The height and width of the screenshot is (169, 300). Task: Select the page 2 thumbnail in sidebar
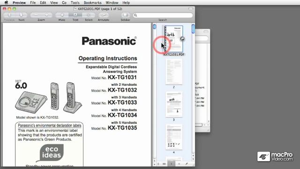click(174, 72)
